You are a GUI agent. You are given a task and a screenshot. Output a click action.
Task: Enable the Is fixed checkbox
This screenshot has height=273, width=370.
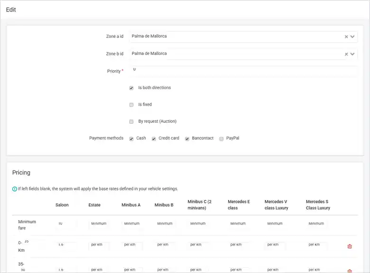coord(131,105)
